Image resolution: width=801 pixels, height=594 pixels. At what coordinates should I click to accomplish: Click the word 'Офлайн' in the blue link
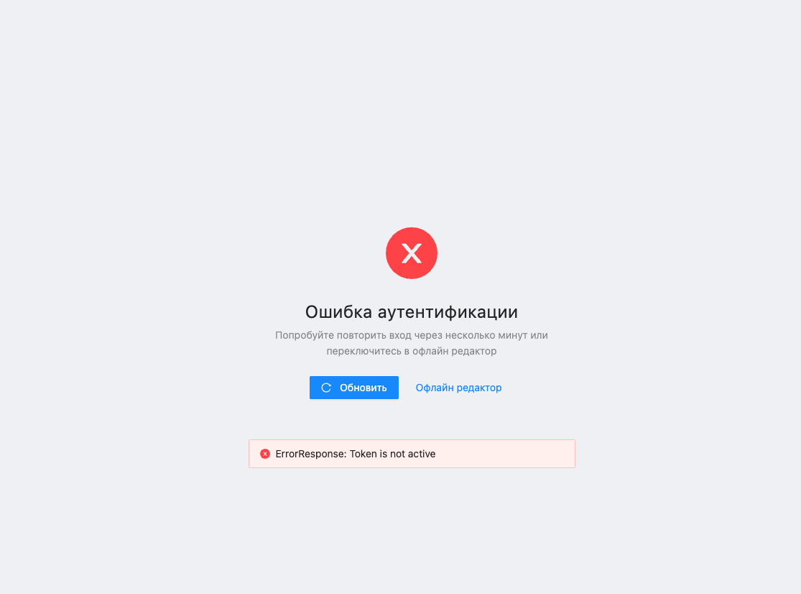click(x=435, y=388)
